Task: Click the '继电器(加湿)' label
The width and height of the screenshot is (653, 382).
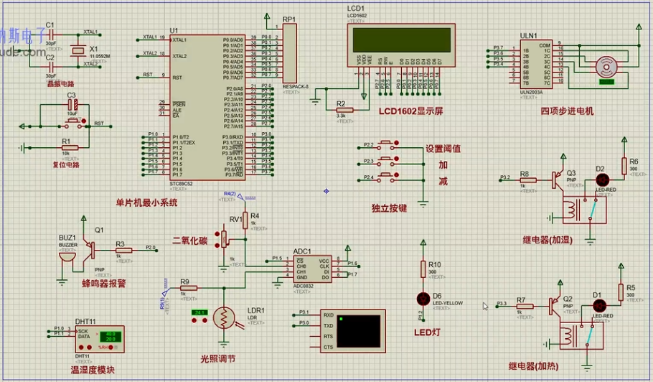Action: [x=548, y=240]
